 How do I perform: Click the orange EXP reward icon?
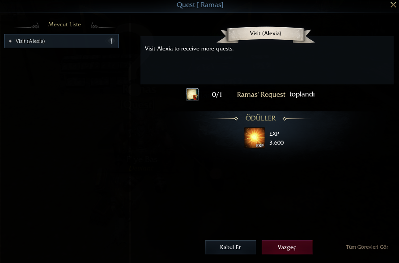click(255, 138)
